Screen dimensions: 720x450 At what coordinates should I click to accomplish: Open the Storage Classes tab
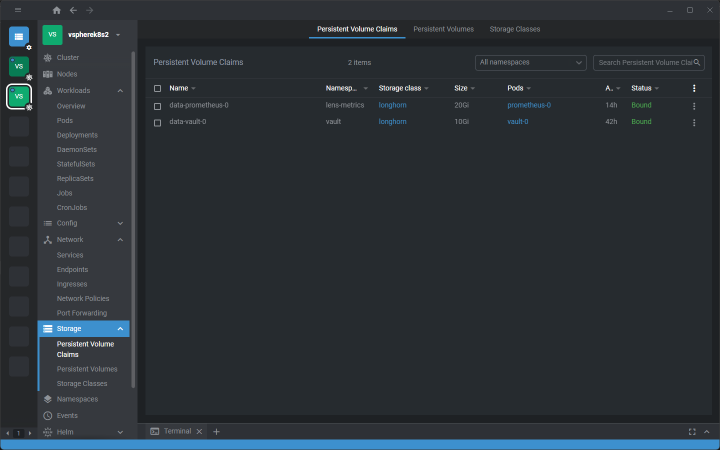click(514, 29)
